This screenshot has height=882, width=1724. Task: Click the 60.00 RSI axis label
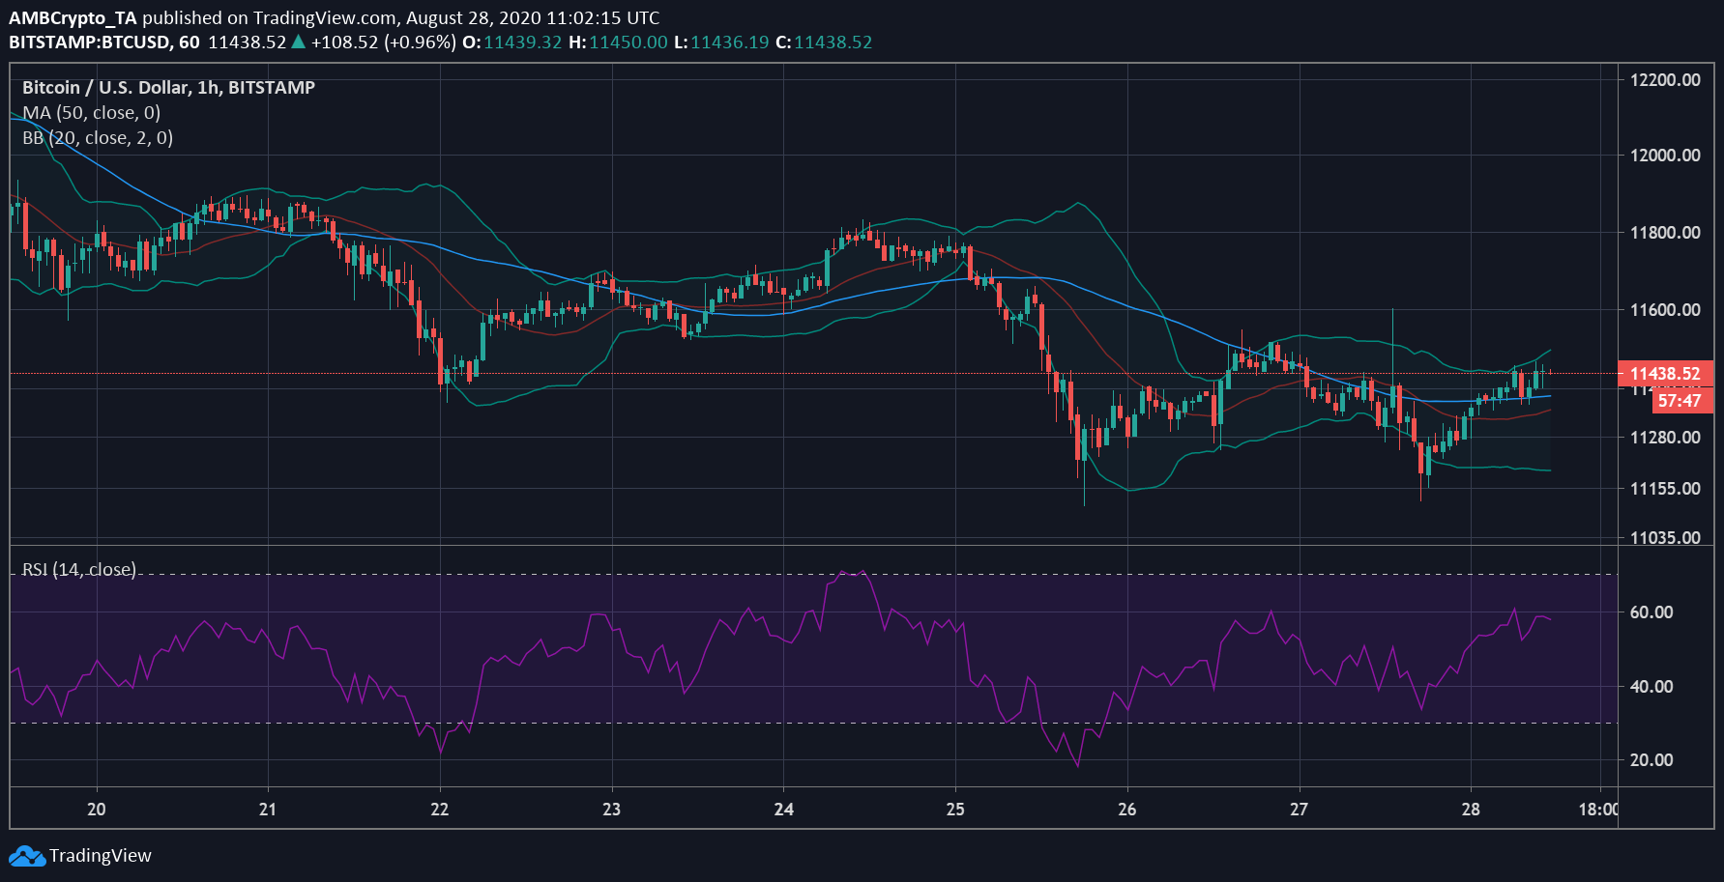tap(1651, 612)
